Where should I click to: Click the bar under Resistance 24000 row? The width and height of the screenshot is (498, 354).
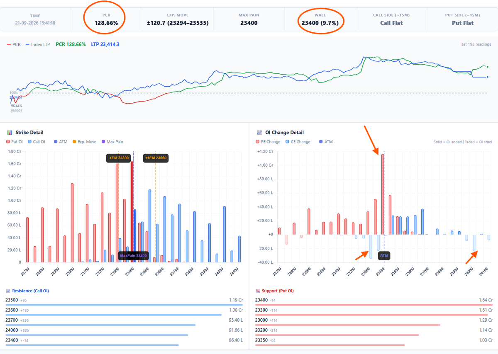pyautogui.click(x=97, y=335)
